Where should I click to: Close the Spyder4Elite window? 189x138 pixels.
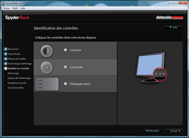(x=183, y=3)
